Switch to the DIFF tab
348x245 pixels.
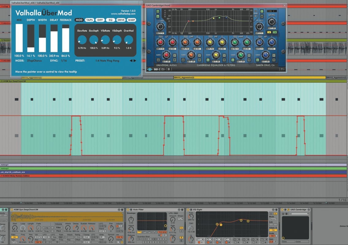pos(100,20)
